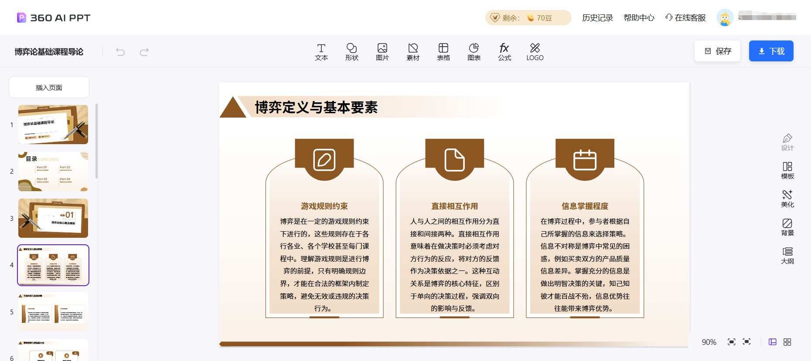The width and height of the screenshot is (811, 361).
Task: Click the calendar icon on third card
Action: click(x=585, y=160)
